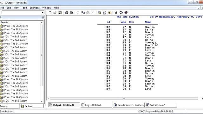The width and height of the screenshot is (203, 114).
Task: Click 'Lata' in the last id 107 row
Action: [148, 89]
